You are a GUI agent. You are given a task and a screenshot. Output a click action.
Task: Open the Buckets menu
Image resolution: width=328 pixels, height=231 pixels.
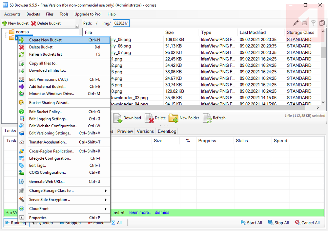pyautogui.click(x=33, y=14)
